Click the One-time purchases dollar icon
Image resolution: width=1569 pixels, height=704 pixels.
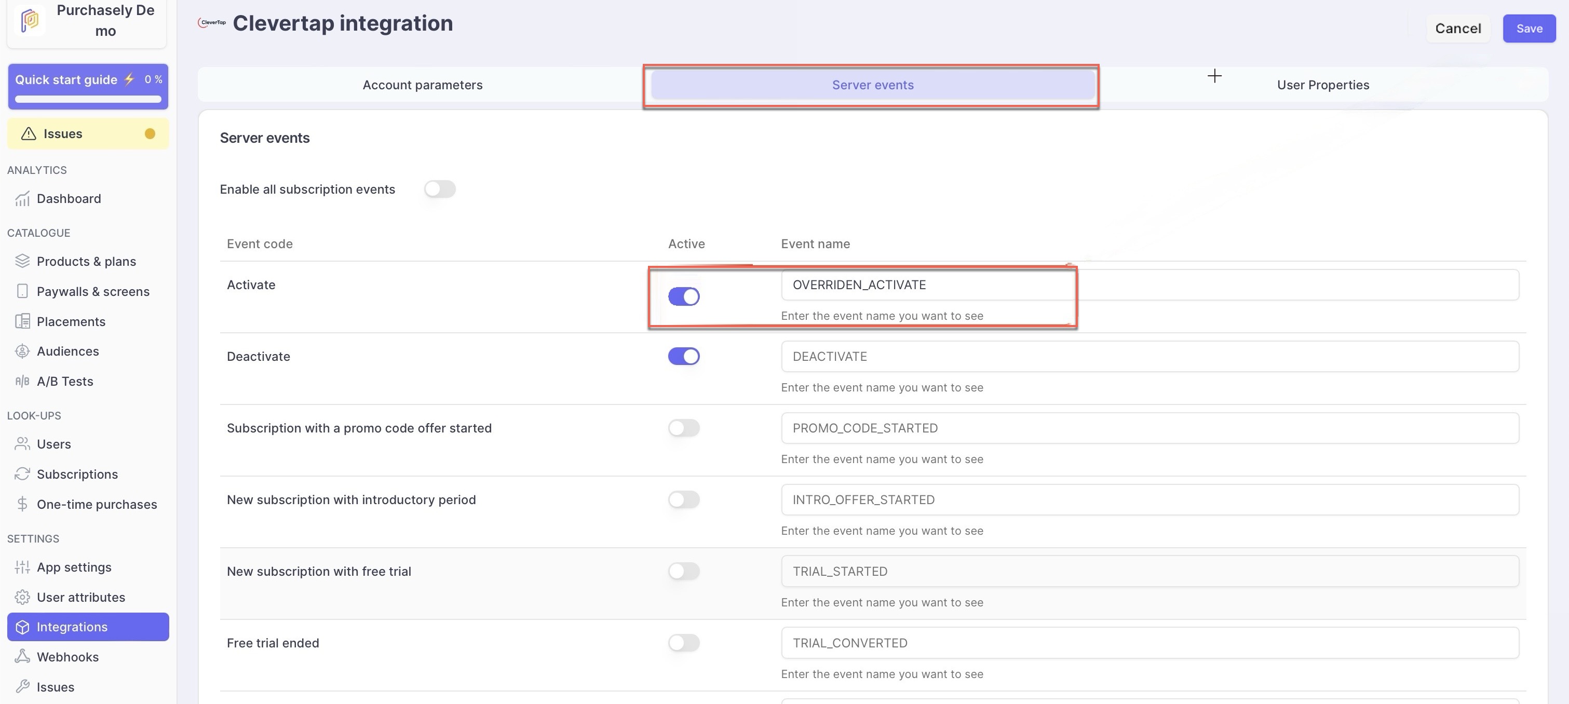pyautogui.click(x=22, y=504)
